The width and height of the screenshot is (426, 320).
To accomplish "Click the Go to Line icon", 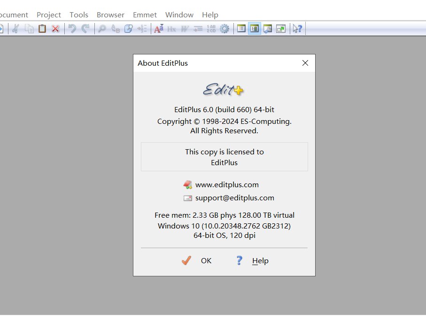I will (142, 29).
